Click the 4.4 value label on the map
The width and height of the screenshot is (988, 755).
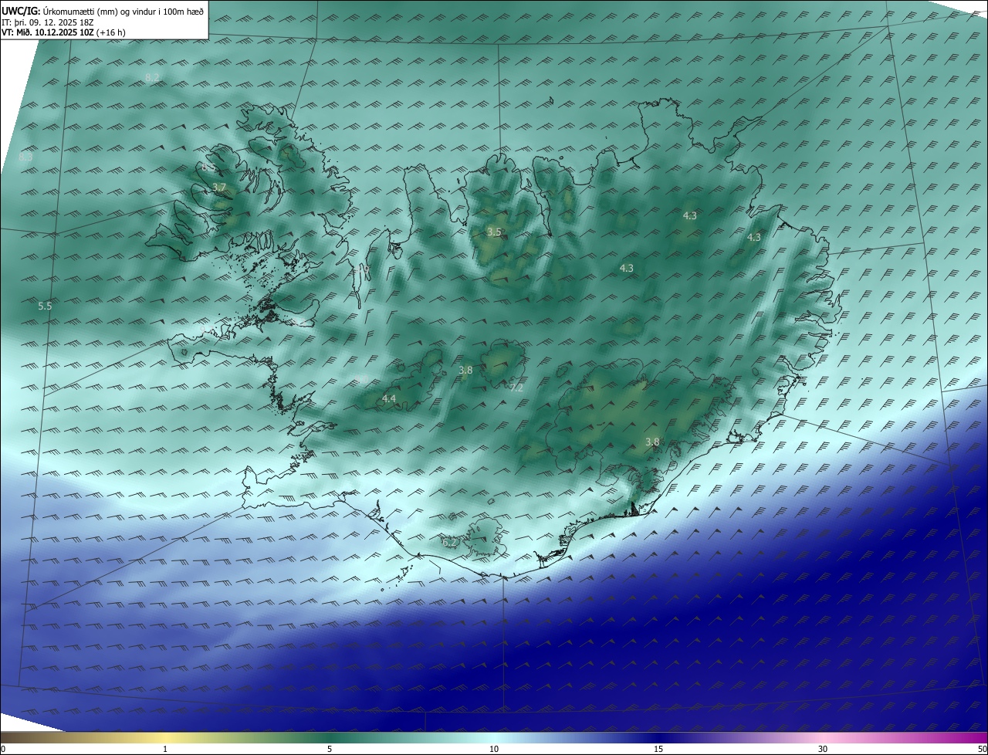[389, 398]
